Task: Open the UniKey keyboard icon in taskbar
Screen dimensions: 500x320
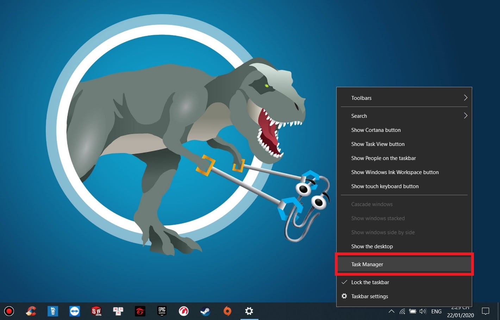Action: coord(118,311)
